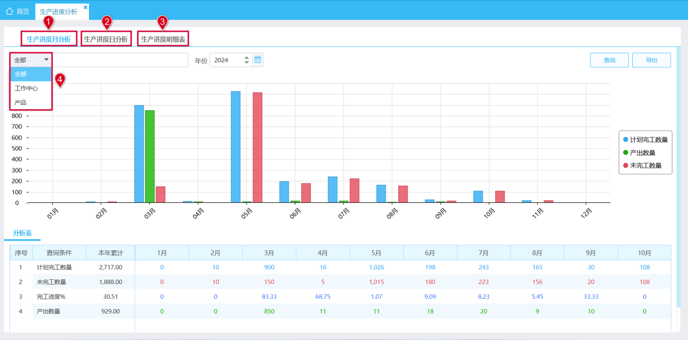688x340 pixels.
Task: Click the 2,717.00 annual total cell
Action: [x=111, y=268]
